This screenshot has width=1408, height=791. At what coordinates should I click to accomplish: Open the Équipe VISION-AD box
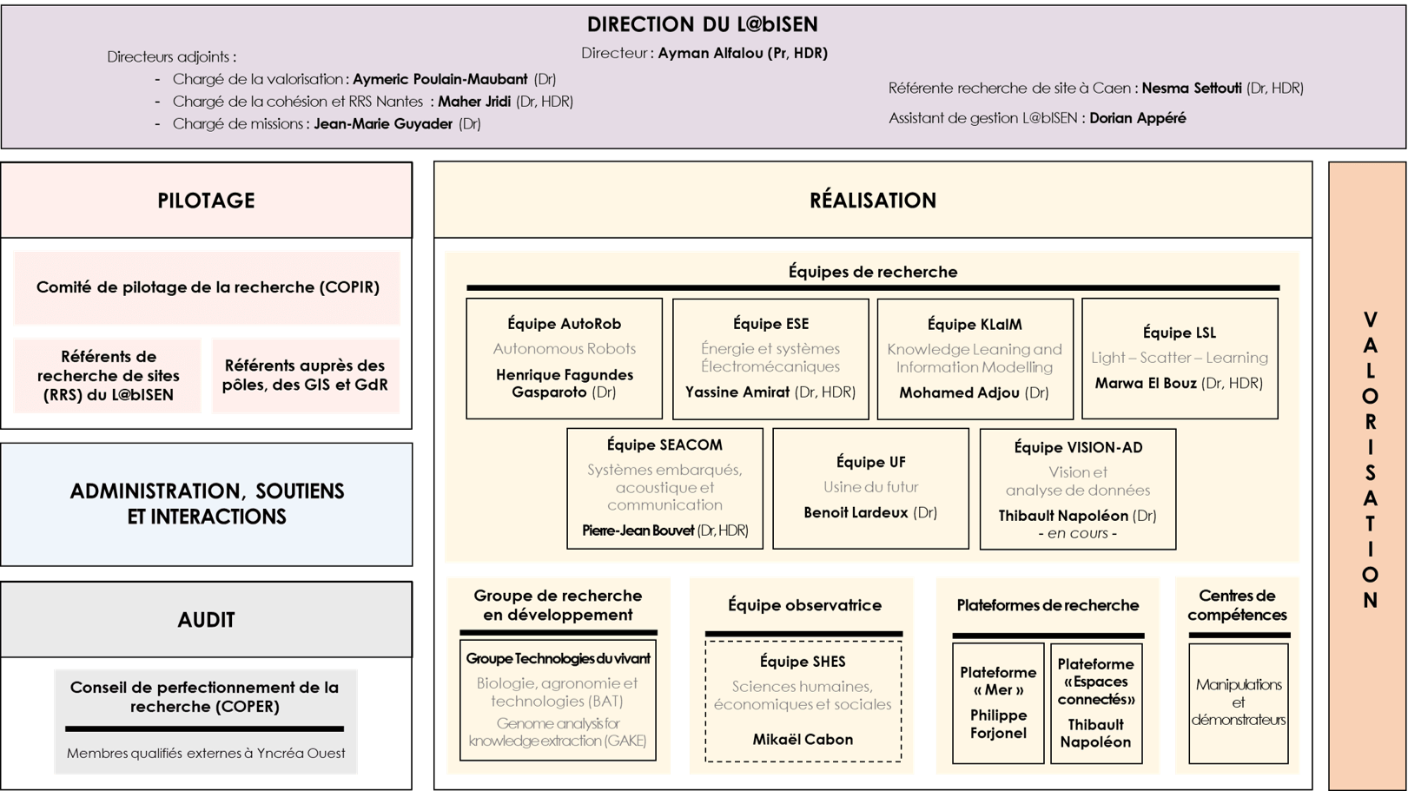click(1077, 489)
